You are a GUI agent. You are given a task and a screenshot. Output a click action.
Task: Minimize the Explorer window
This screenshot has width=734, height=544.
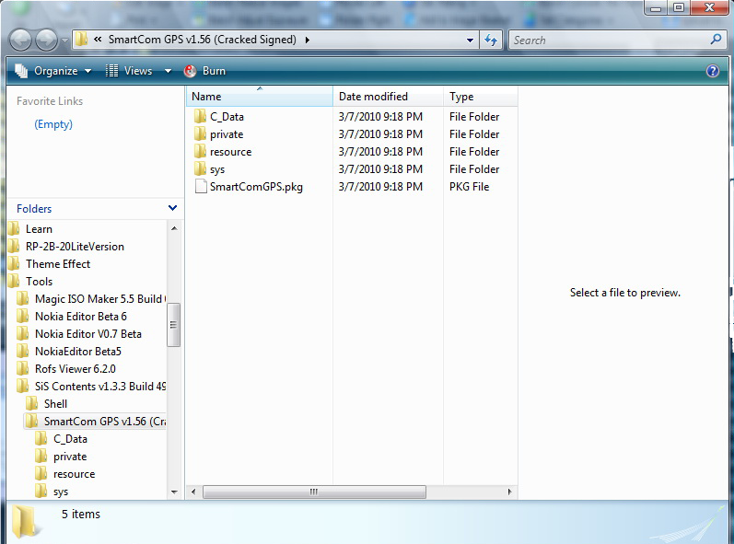tap(656, 7)
